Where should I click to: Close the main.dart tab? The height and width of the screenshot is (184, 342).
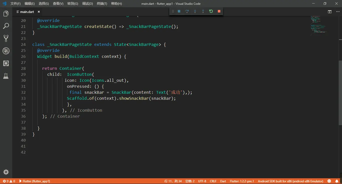[x=39, y=12]
